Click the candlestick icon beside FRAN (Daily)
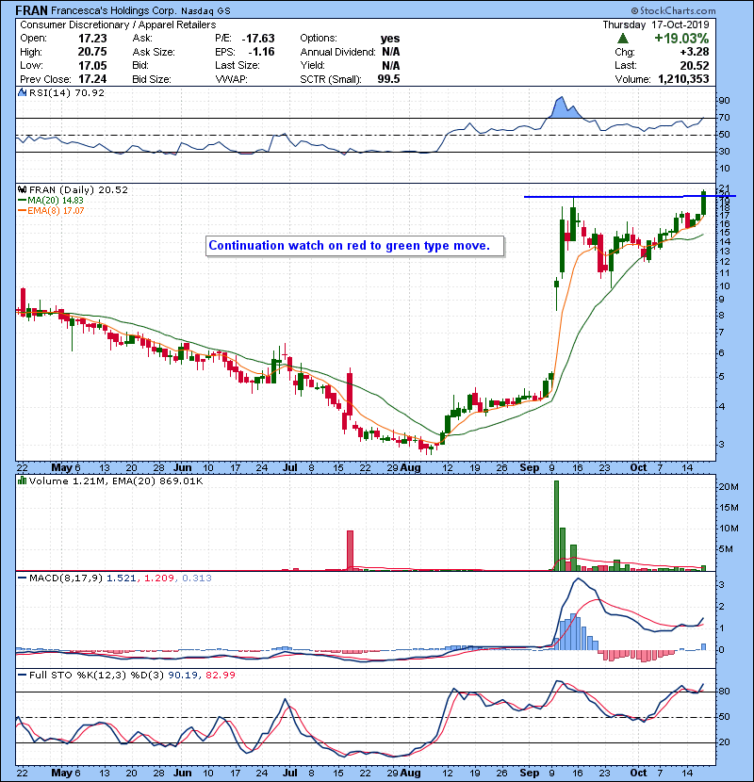The image size is (754, 782). [x=23, y=189]
